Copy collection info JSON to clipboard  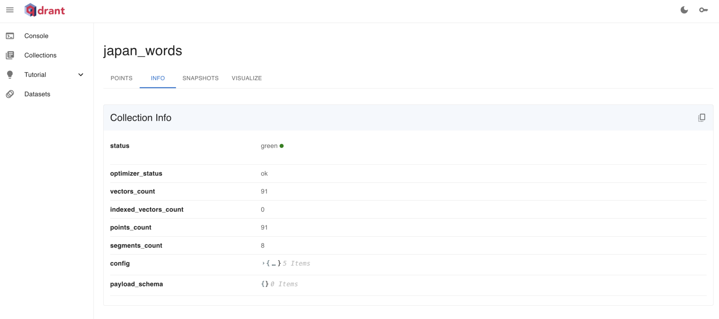pos(701,118)
